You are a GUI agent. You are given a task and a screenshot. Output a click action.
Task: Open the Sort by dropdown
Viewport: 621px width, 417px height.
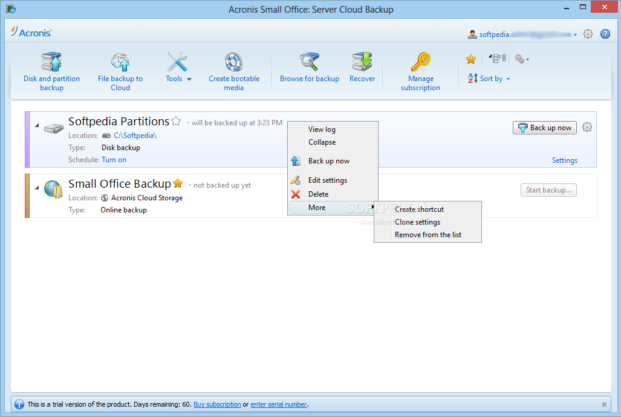(489, 79)
